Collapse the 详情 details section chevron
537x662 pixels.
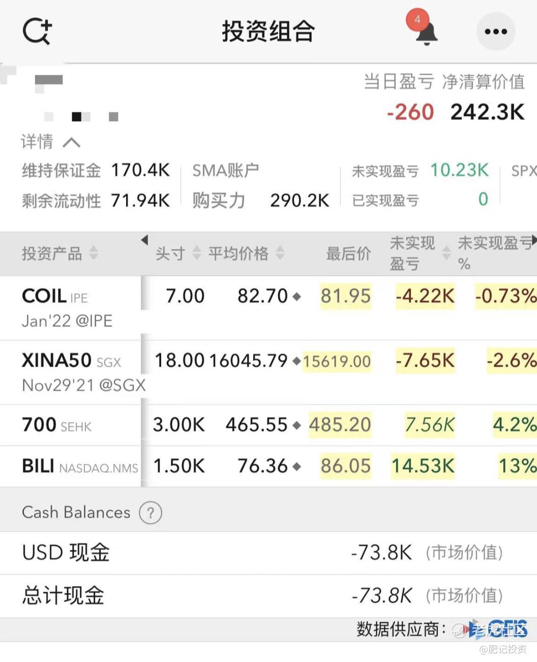tap(71, 142)
